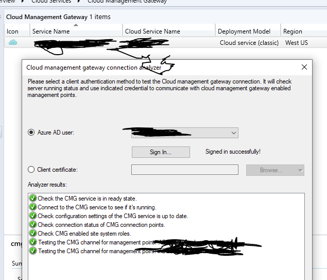Click the Client certificate path field
Image resolution: width=327 pixels, height=280 pixels.
tap(184, 170)
